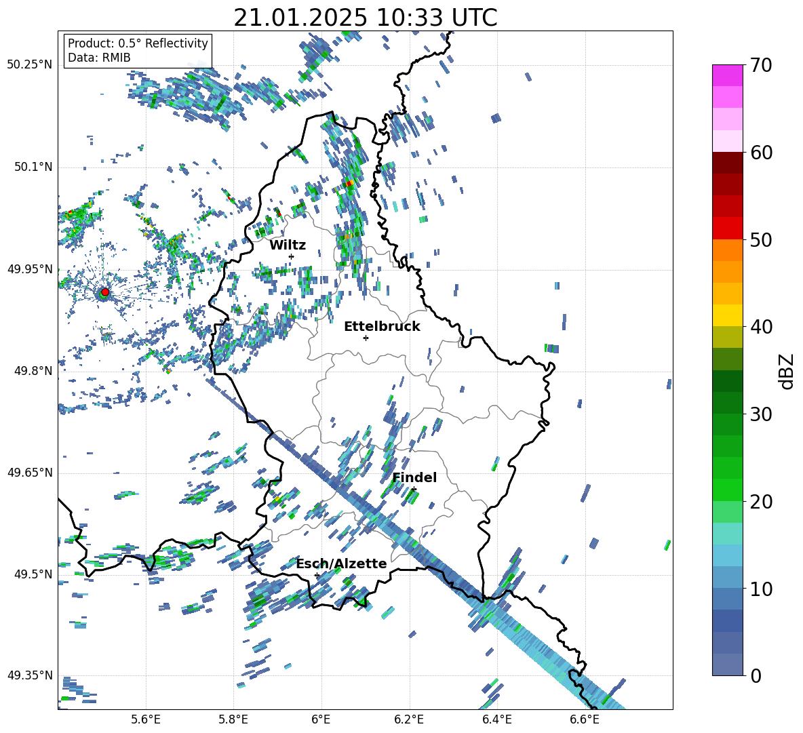Click the Wiltz station cross marker
Image resolution: width=803 pixels, height=733 pixels.
pyautogui.click(x=292, y=257)
